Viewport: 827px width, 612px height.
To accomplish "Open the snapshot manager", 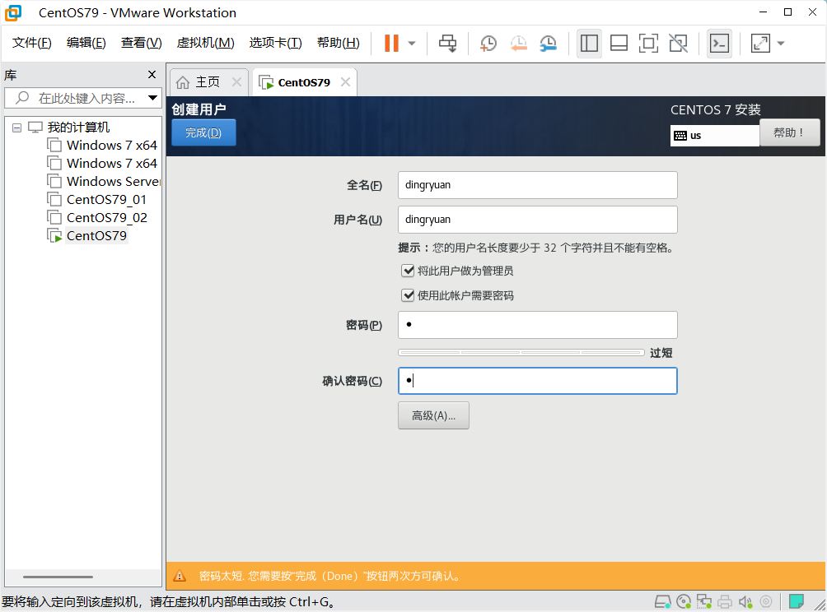I will coord(549,44).
